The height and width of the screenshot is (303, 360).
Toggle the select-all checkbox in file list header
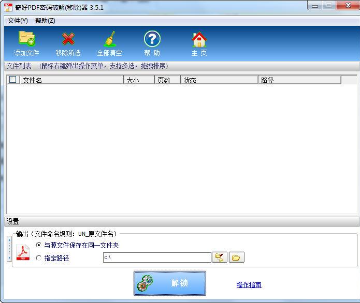click(x=13, y=80)
